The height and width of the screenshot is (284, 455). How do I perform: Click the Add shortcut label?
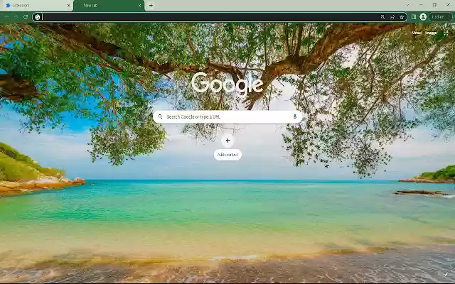click(x=227, y=155)
